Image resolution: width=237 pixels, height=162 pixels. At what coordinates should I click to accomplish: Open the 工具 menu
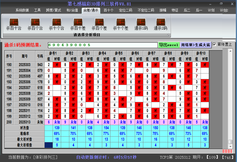click(x=37, y=10)
